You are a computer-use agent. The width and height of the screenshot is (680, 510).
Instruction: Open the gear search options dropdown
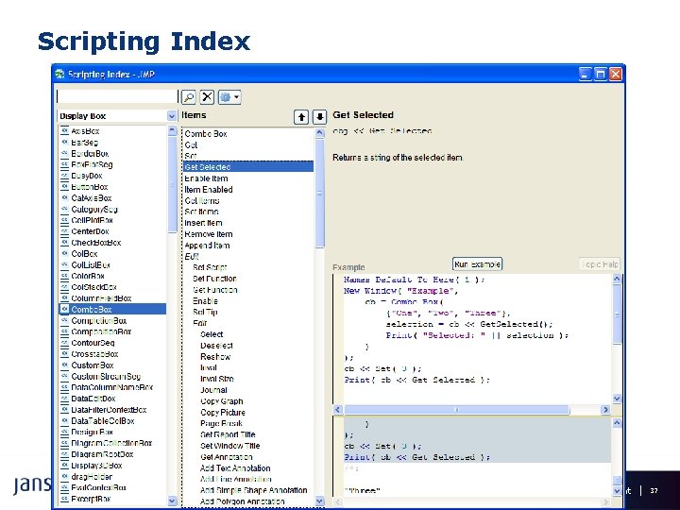point(229,96)
